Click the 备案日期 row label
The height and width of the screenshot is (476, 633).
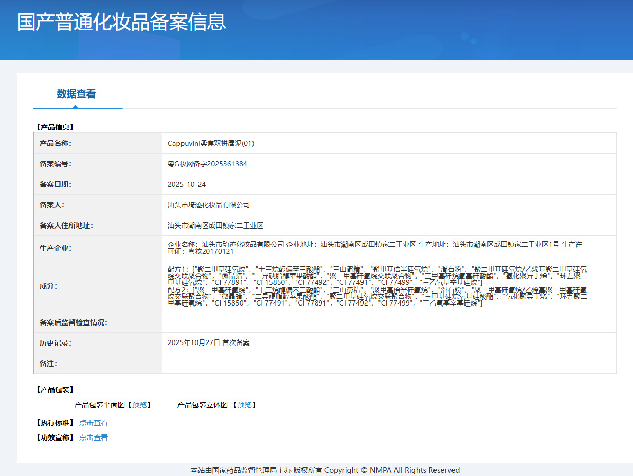point(56,184)
